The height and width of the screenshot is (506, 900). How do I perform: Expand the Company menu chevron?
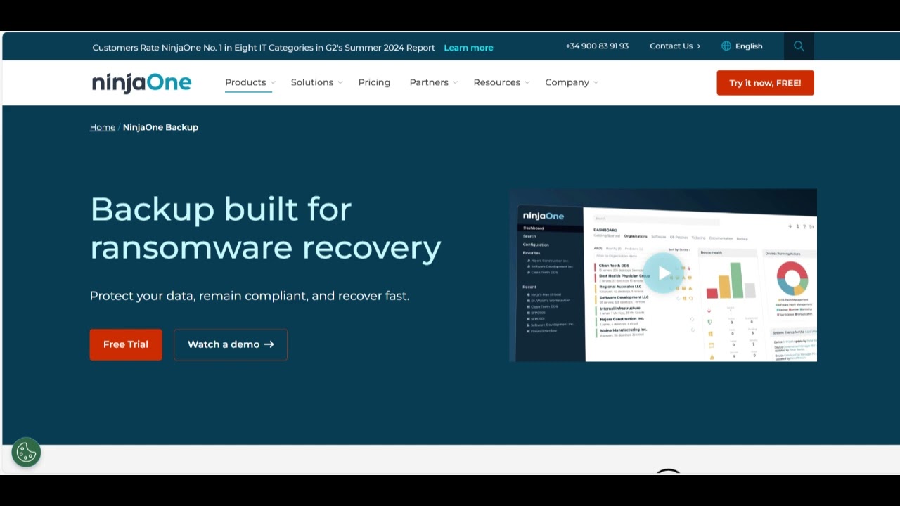click(x=596, y=83)
